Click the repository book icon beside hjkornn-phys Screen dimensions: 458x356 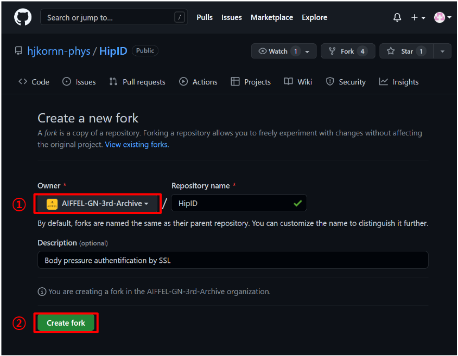coord(18,50)
